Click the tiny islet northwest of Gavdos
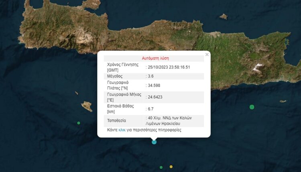 76,93
